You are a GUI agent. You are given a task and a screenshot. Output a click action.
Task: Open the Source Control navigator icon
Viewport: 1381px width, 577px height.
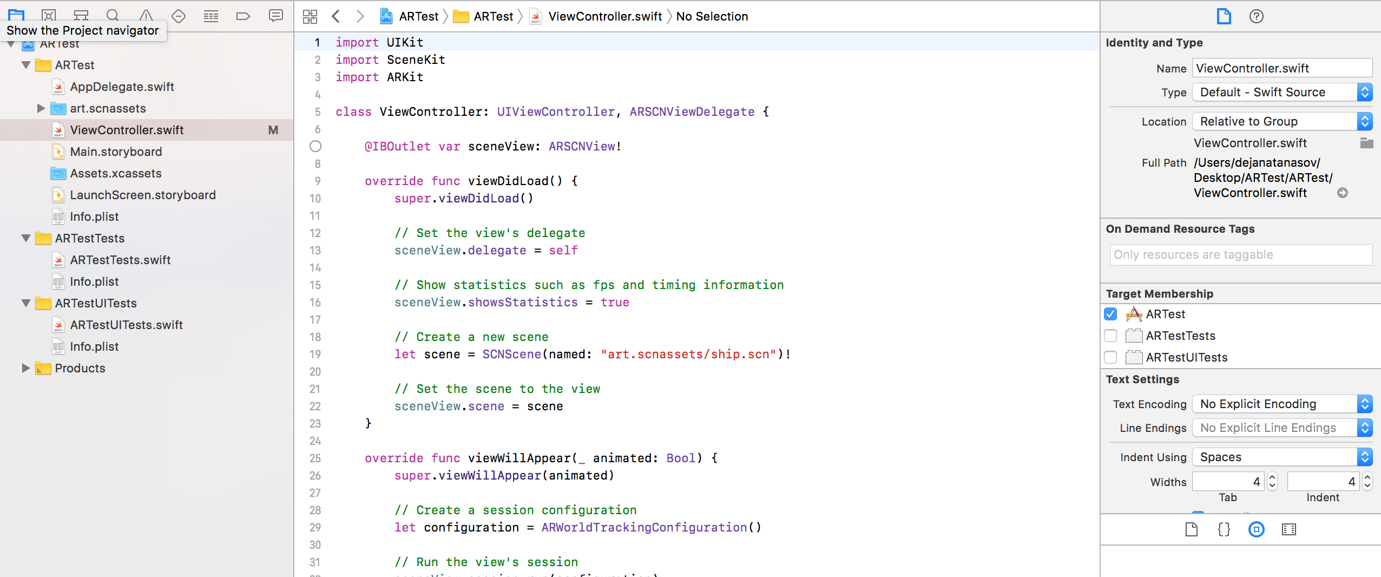pos(49,16)
